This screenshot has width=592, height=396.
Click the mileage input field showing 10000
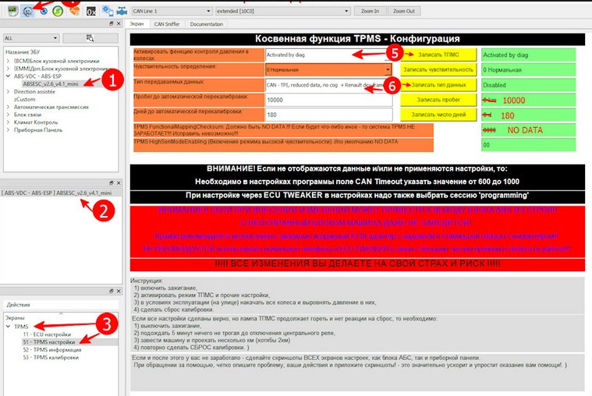[327, 100]
